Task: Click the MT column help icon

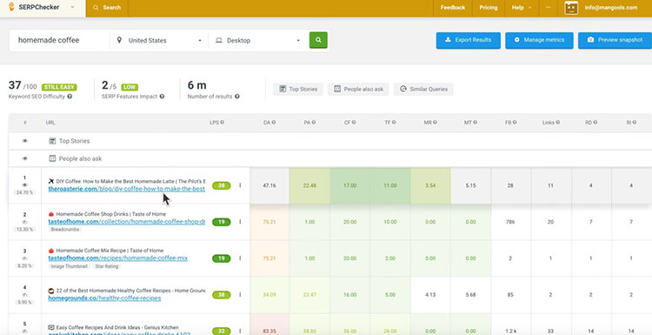Action: (475, 123)
